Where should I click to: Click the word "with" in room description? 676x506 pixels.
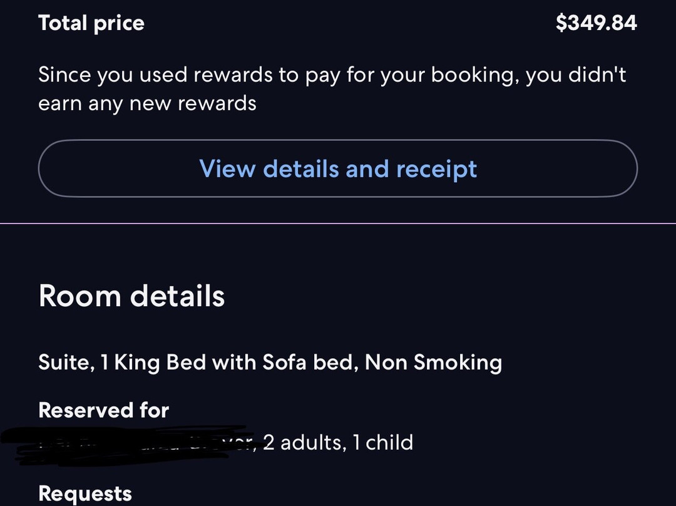pos(235,363)
